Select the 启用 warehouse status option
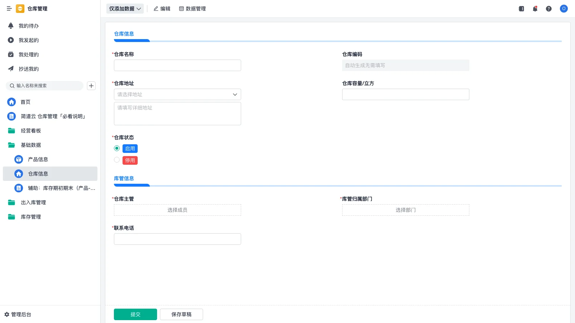 click(116, 148)
